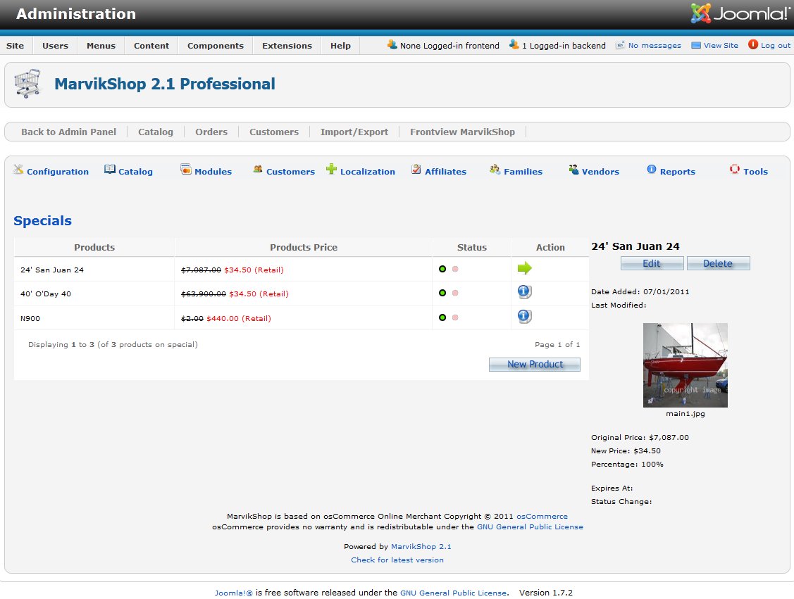
Task: Open the Extensions menu
Action: (287, 46)
